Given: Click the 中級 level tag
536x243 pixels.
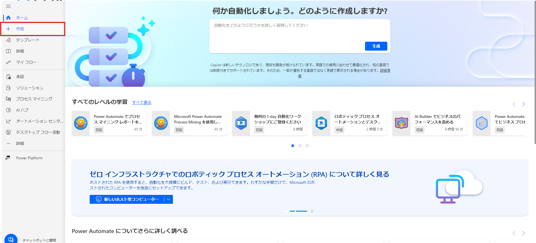Looking at the screenshot, I should (x=339, y=130).
